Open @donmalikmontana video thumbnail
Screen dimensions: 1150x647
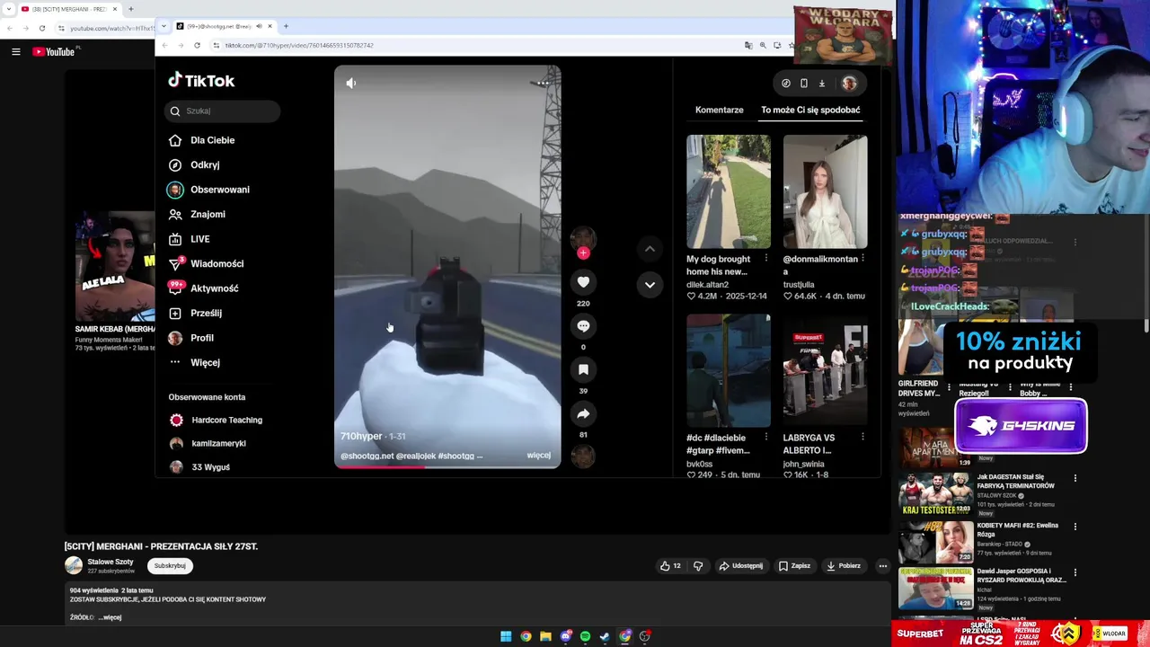(825, 191)
